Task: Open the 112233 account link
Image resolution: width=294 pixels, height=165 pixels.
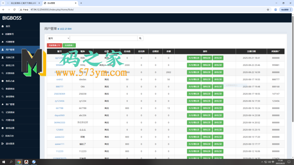Action: [x=59, y=151]
